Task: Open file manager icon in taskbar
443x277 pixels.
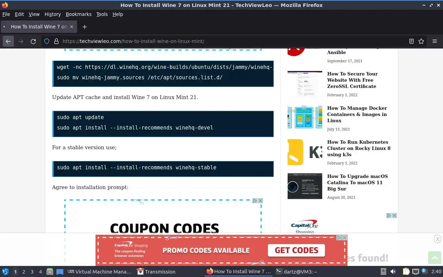Action: (50, 272)
